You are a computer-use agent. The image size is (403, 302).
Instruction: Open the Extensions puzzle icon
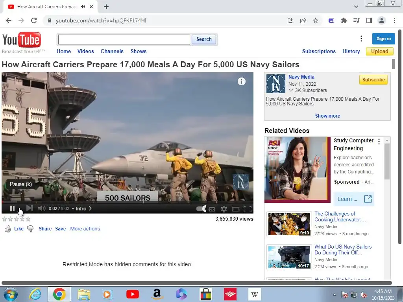[x=344, y=20]
